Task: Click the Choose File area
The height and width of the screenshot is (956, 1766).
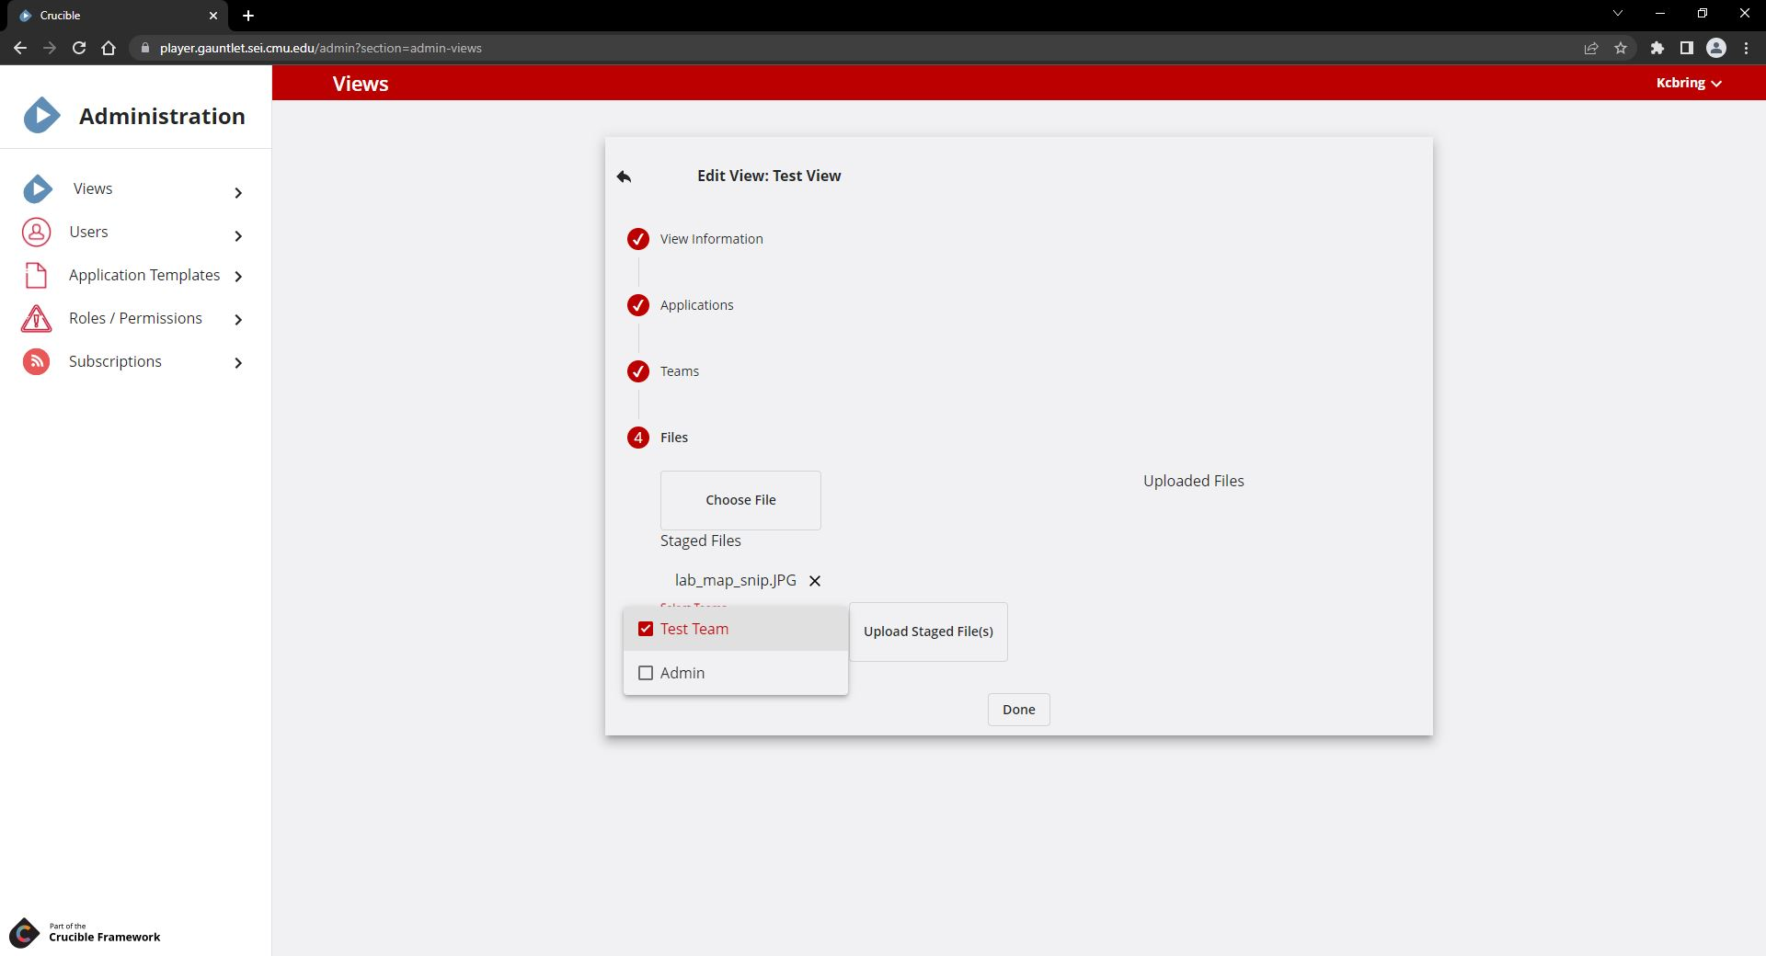Action: pos(740,499)
